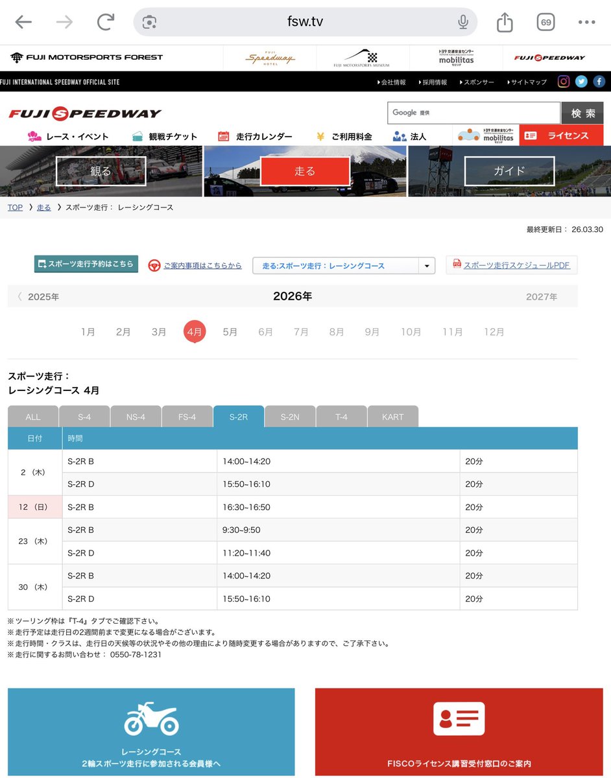
Task: Switch to the NS-4 tab
Action: tap(136, 417)
